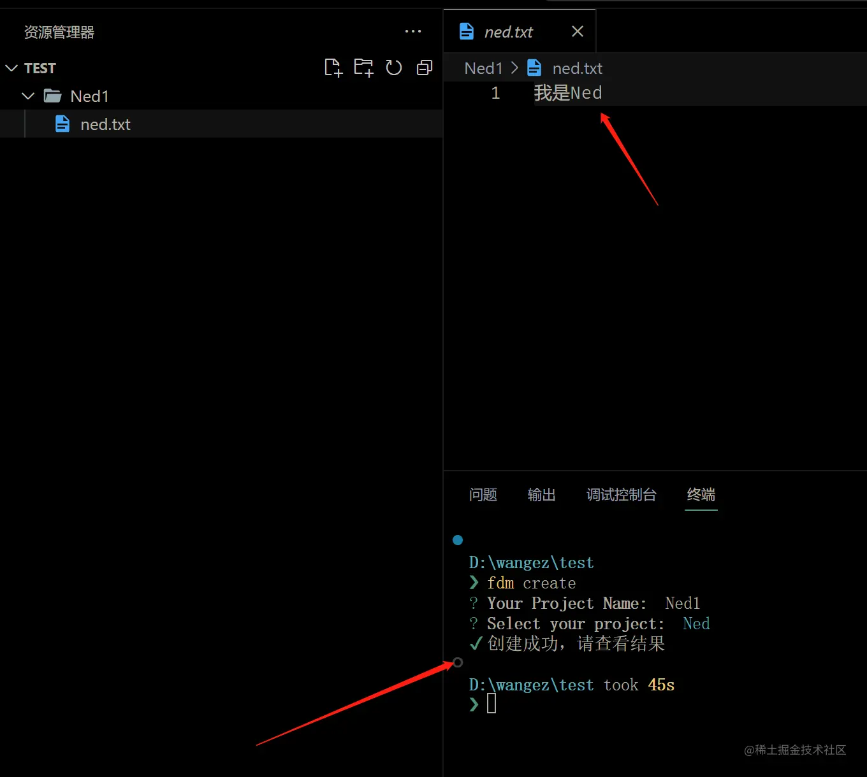
Task: Close the ned.txt editor tab
Action: (x=578, y=31)
